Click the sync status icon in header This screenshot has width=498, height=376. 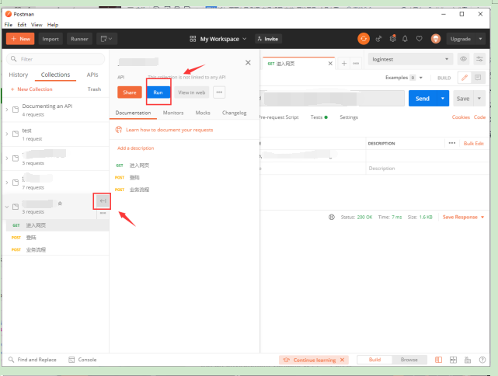click(x=364, y=39)
